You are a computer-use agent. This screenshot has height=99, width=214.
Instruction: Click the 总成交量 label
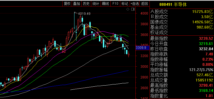(159, 80)
